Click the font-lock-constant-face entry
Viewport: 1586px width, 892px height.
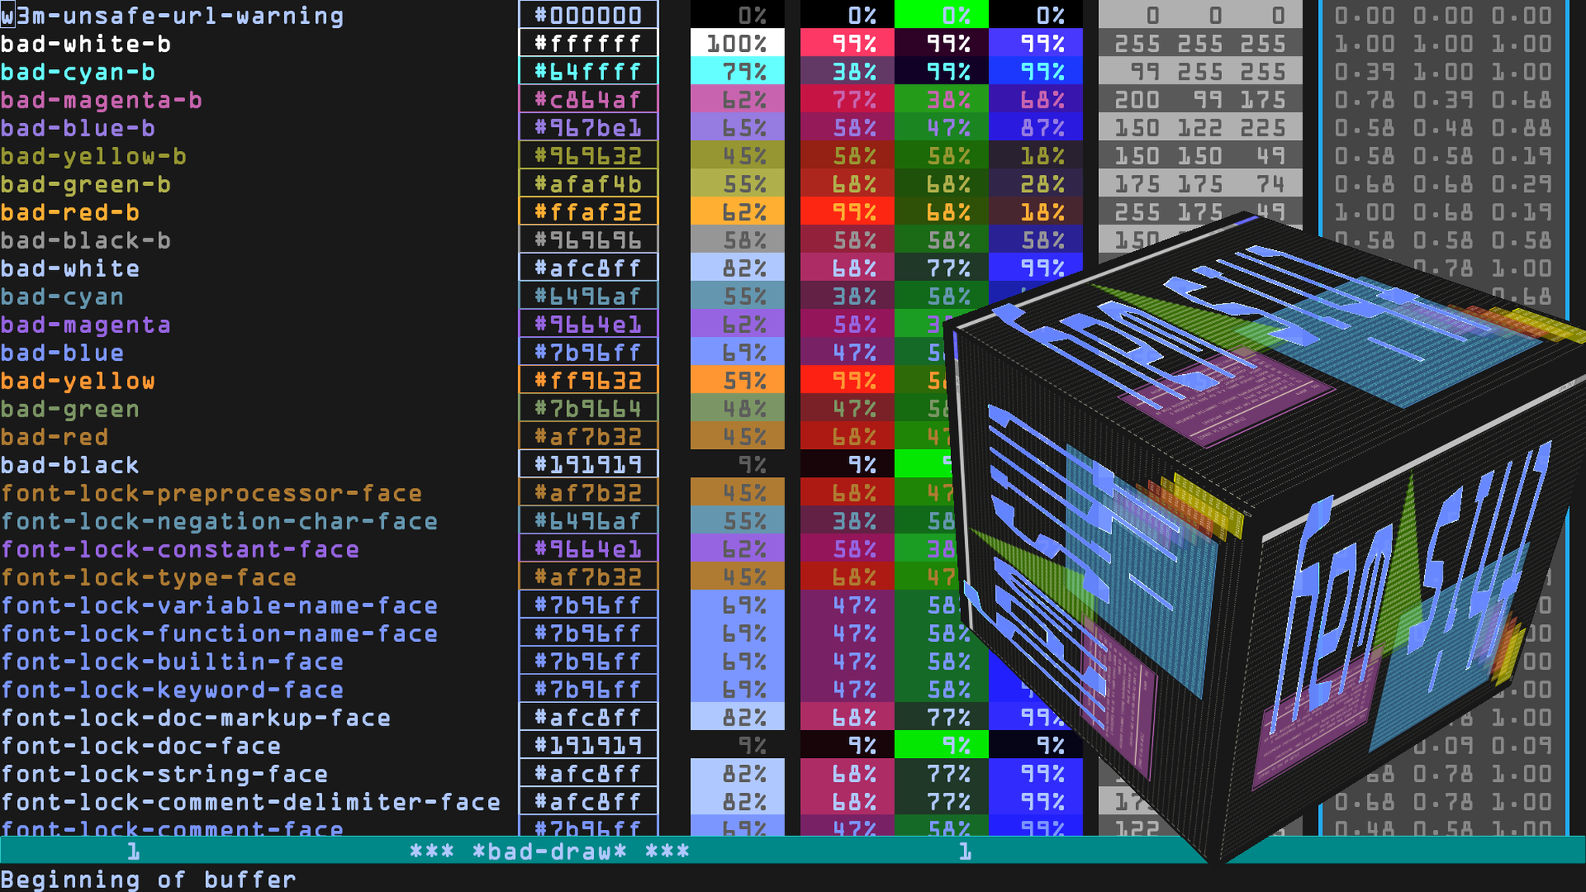180,550
